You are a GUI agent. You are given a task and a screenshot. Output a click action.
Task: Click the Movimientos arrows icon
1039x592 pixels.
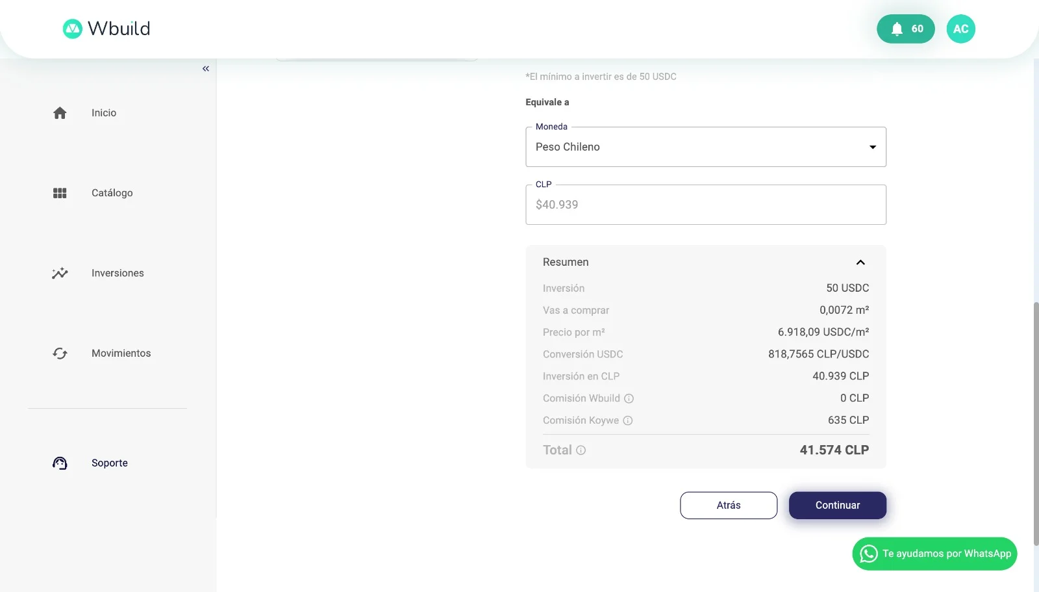[59, 353]
